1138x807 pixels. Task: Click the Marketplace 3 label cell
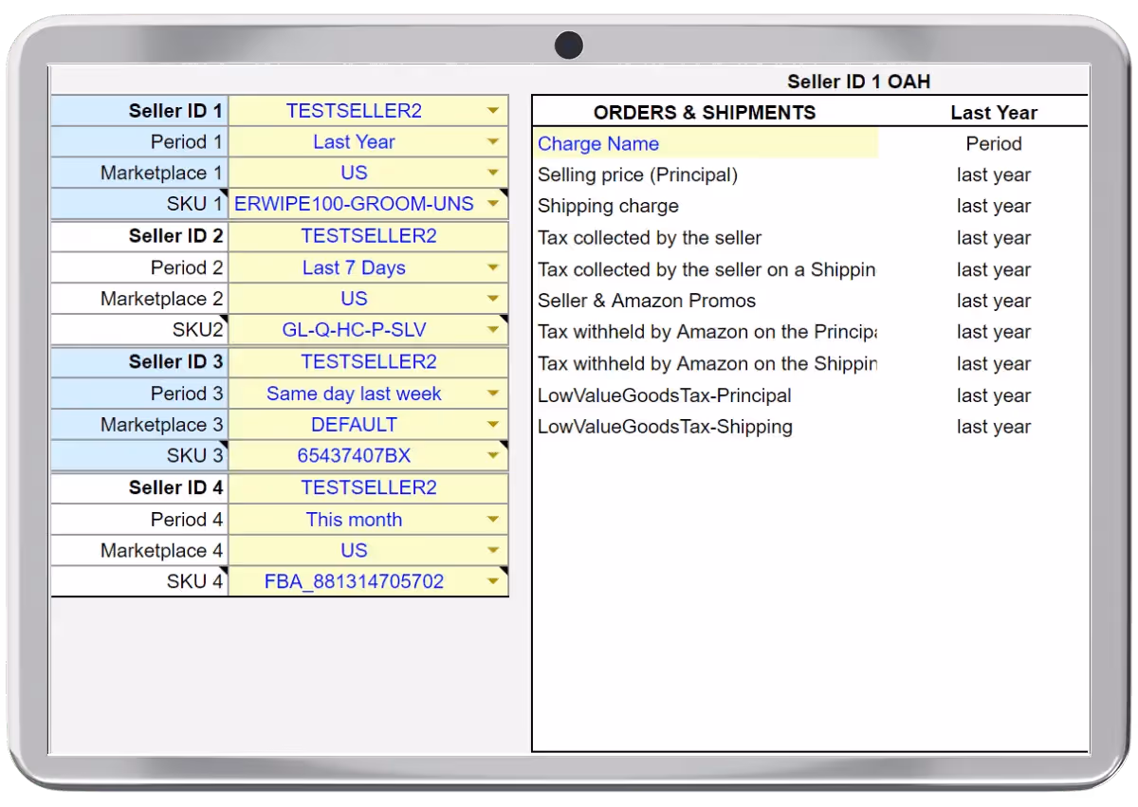(x=139, y=425)
